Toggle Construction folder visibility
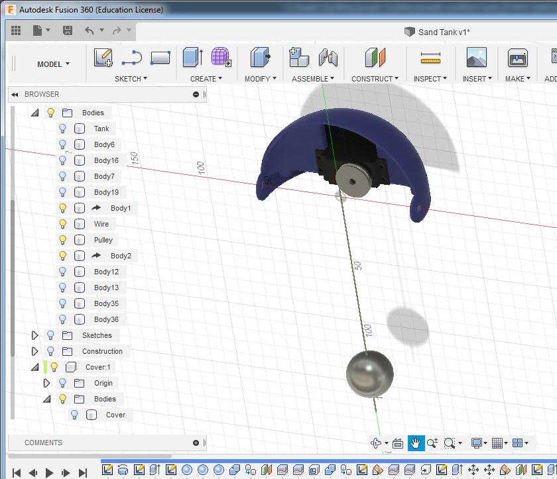557x479 pixels. coord(50,351)
